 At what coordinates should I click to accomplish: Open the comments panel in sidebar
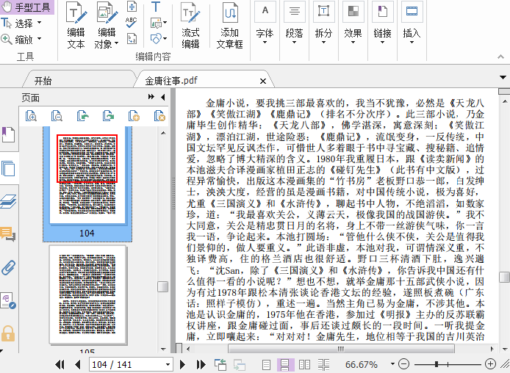[8, 234]
